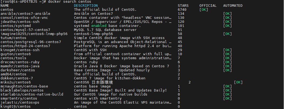284x109 pixels.
Task: Click the green 'enabled' word in the systemd description
Action: click(x=99, y=26)
